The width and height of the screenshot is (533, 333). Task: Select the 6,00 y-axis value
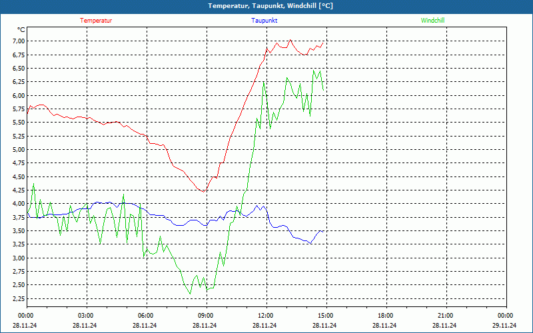coord(19,95)
